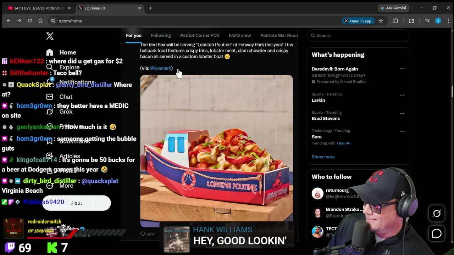Viewport: 454px width, 255px height.
Task: Click the TECT account avatar
Action: point(317,232)
